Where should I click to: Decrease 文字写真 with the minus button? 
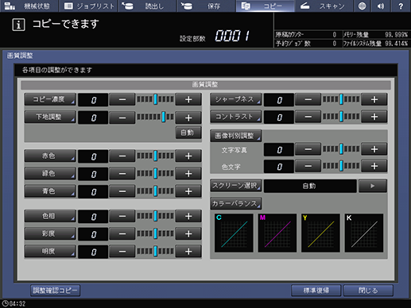(x=308, y=149)
